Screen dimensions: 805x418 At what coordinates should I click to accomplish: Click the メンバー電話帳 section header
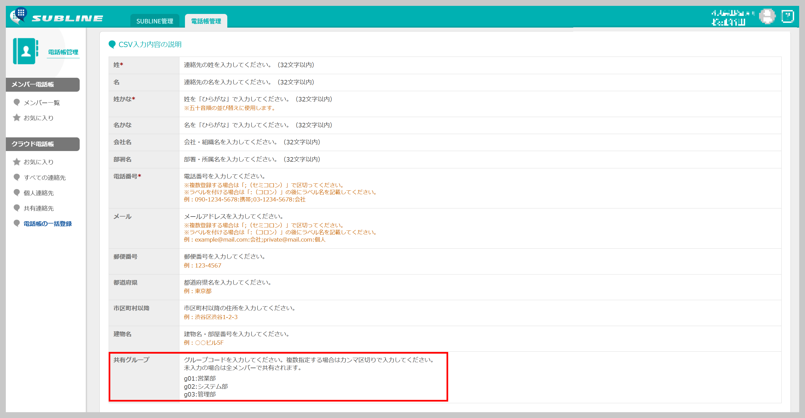pyautogui.click(x=43, y=84)
